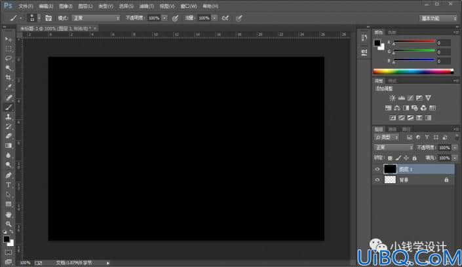Select the Blur tool

pos(9,155)
